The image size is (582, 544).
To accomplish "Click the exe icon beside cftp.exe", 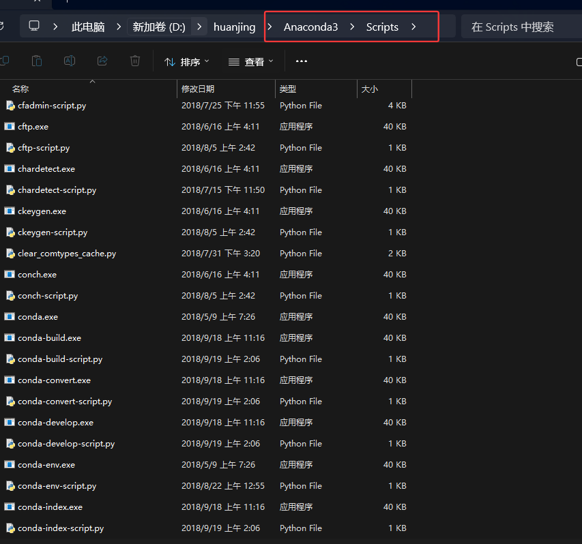I will pos(10,126).
